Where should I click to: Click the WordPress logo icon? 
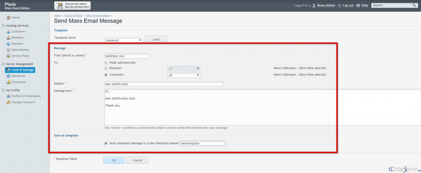click(8, 76)
